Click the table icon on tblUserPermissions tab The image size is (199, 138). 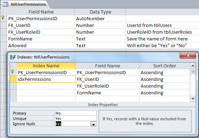(5, 4)
